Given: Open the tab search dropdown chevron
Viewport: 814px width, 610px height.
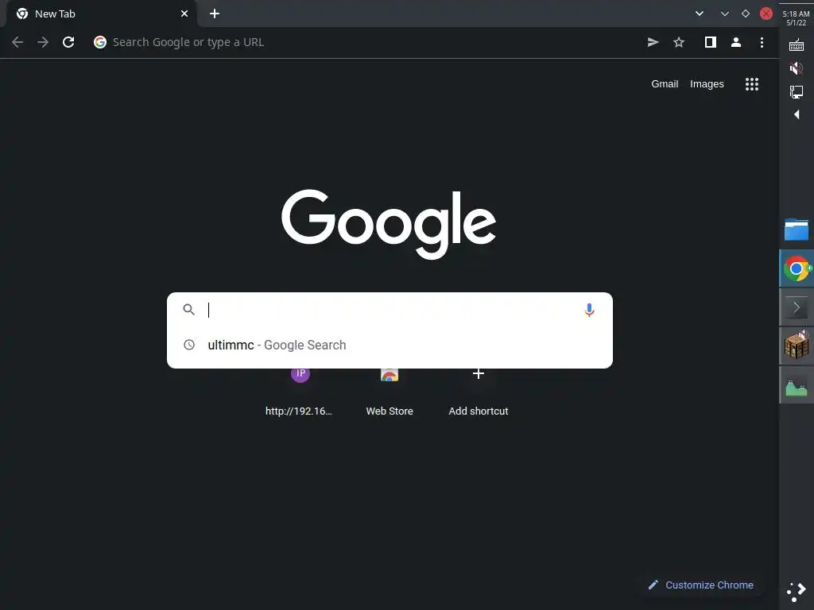Looking at the screenshot, I should click(x=700, y=14).
